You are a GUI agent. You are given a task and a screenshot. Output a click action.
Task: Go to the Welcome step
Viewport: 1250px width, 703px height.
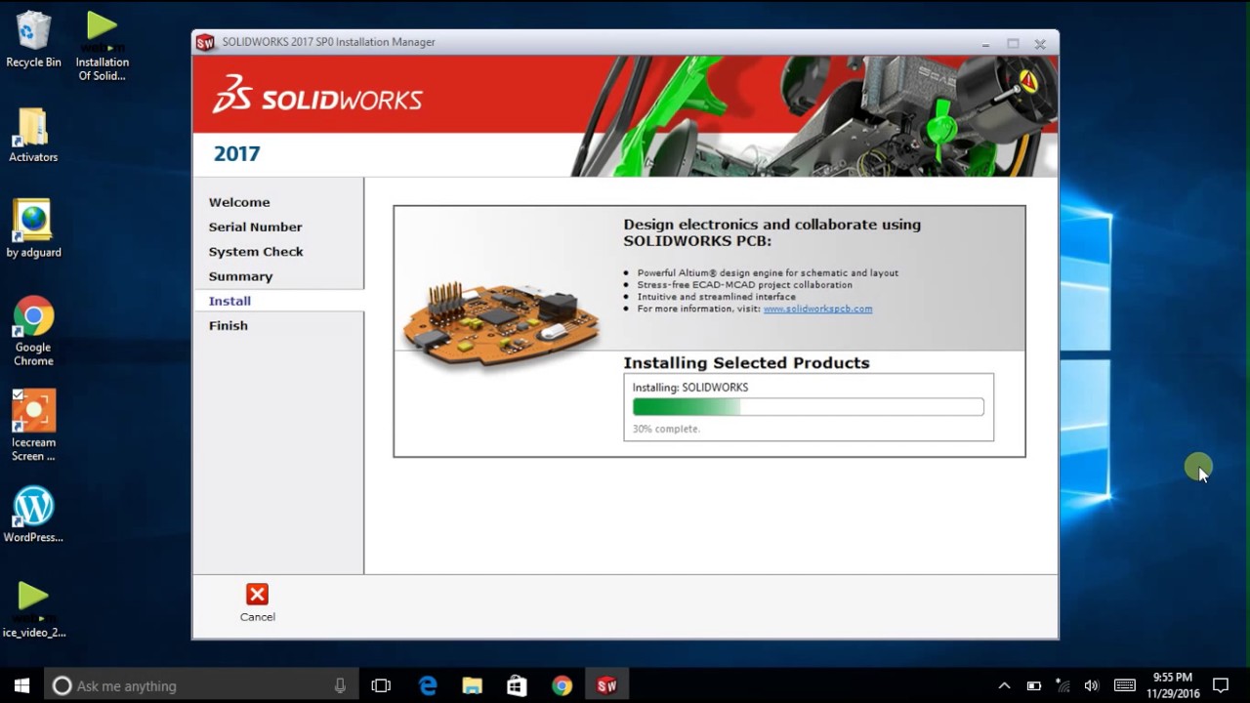click(239, 202)
